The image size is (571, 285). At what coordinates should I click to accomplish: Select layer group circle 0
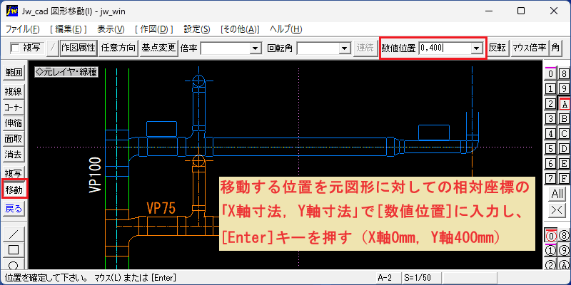pos(551,236)
